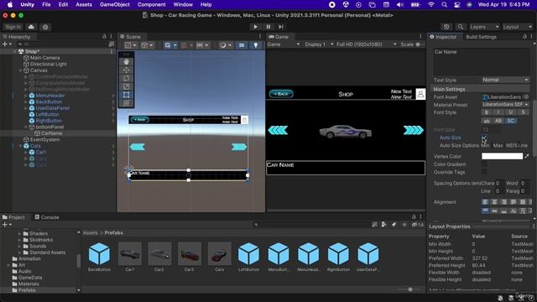537x302 pixels.
Task: Toggle the Auto Size checkbox
Action: point(484,138)
